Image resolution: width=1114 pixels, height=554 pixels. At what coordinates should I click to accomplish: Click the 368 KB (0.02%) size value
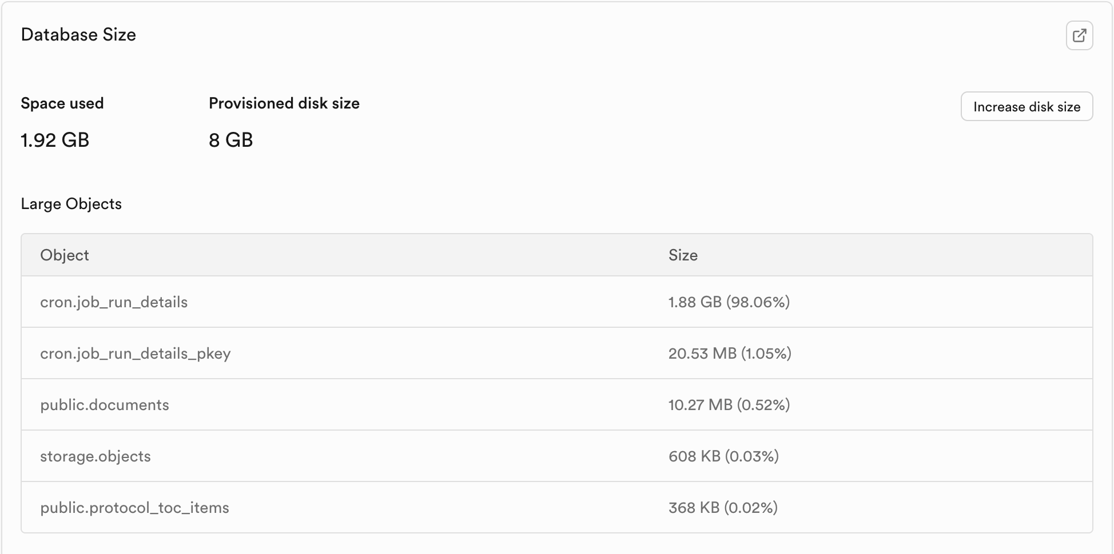pyautogui.click(x=723, y=508)
